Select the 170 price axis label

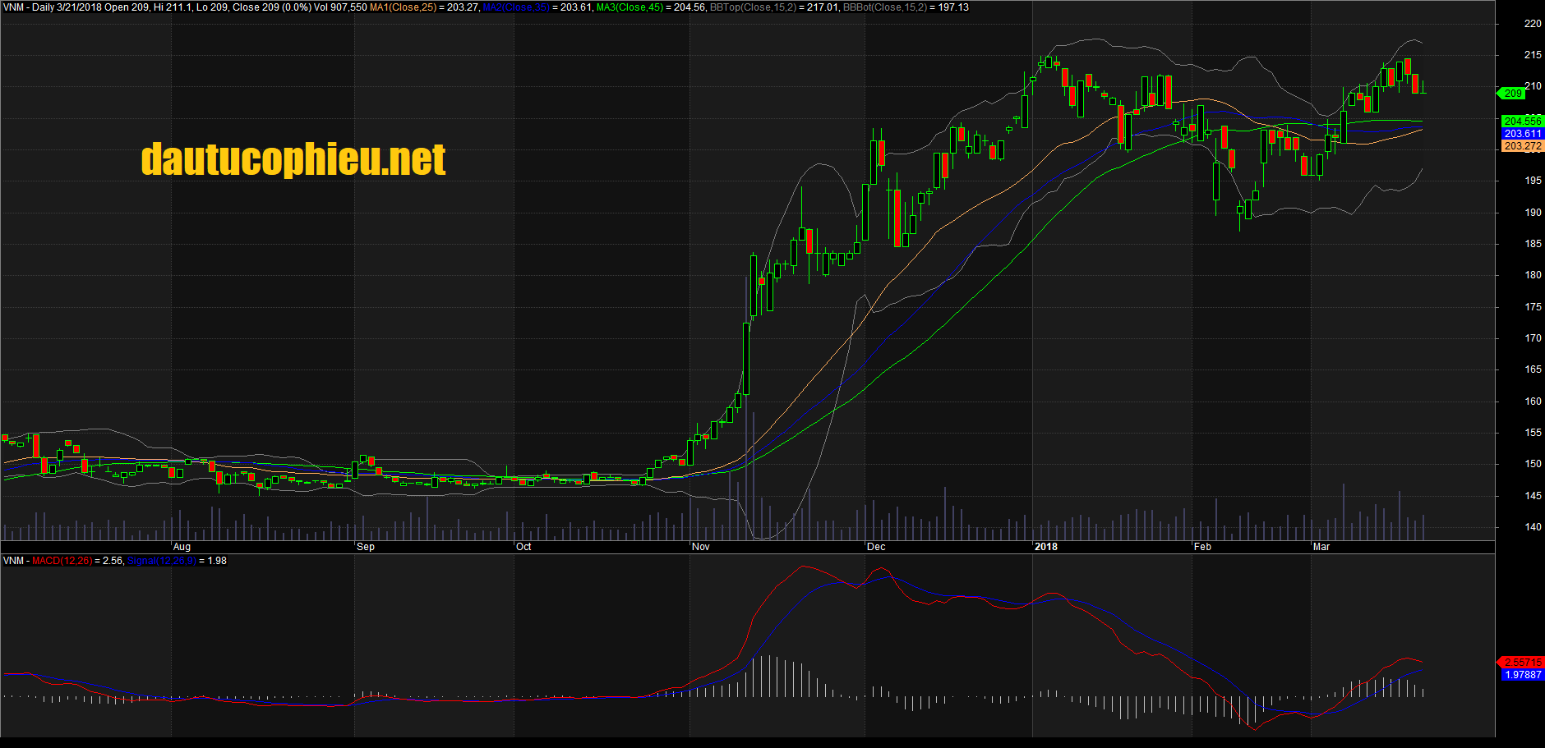pyautogui.click(x=1533, y=338)
